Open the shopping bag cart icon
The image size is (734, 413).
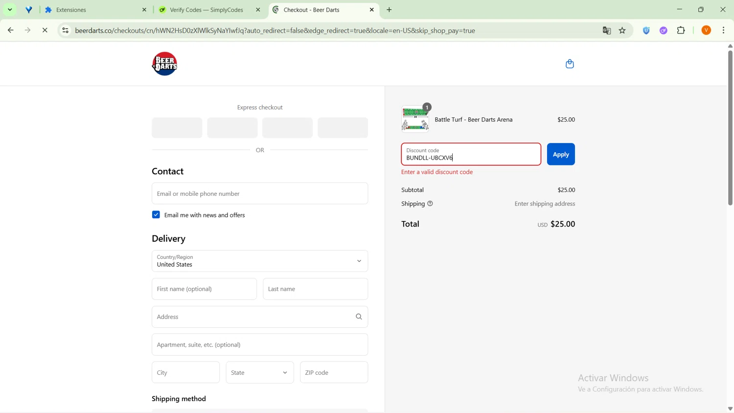[570, 64]
